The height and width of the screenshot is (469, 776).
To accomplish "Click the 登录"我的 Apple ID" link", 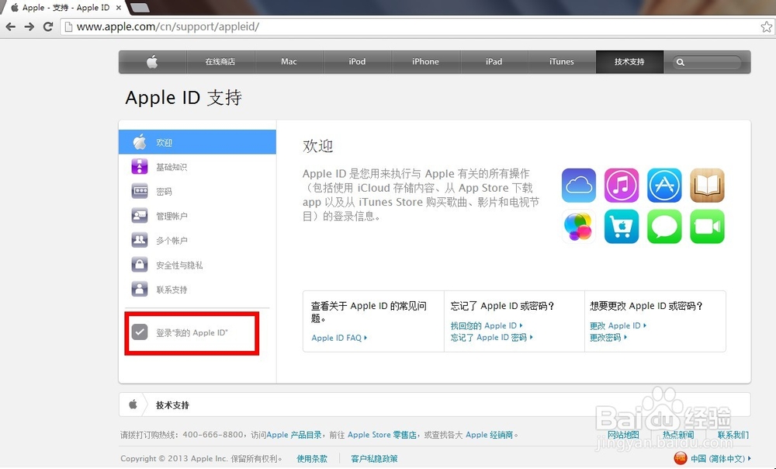I will 192,333.
